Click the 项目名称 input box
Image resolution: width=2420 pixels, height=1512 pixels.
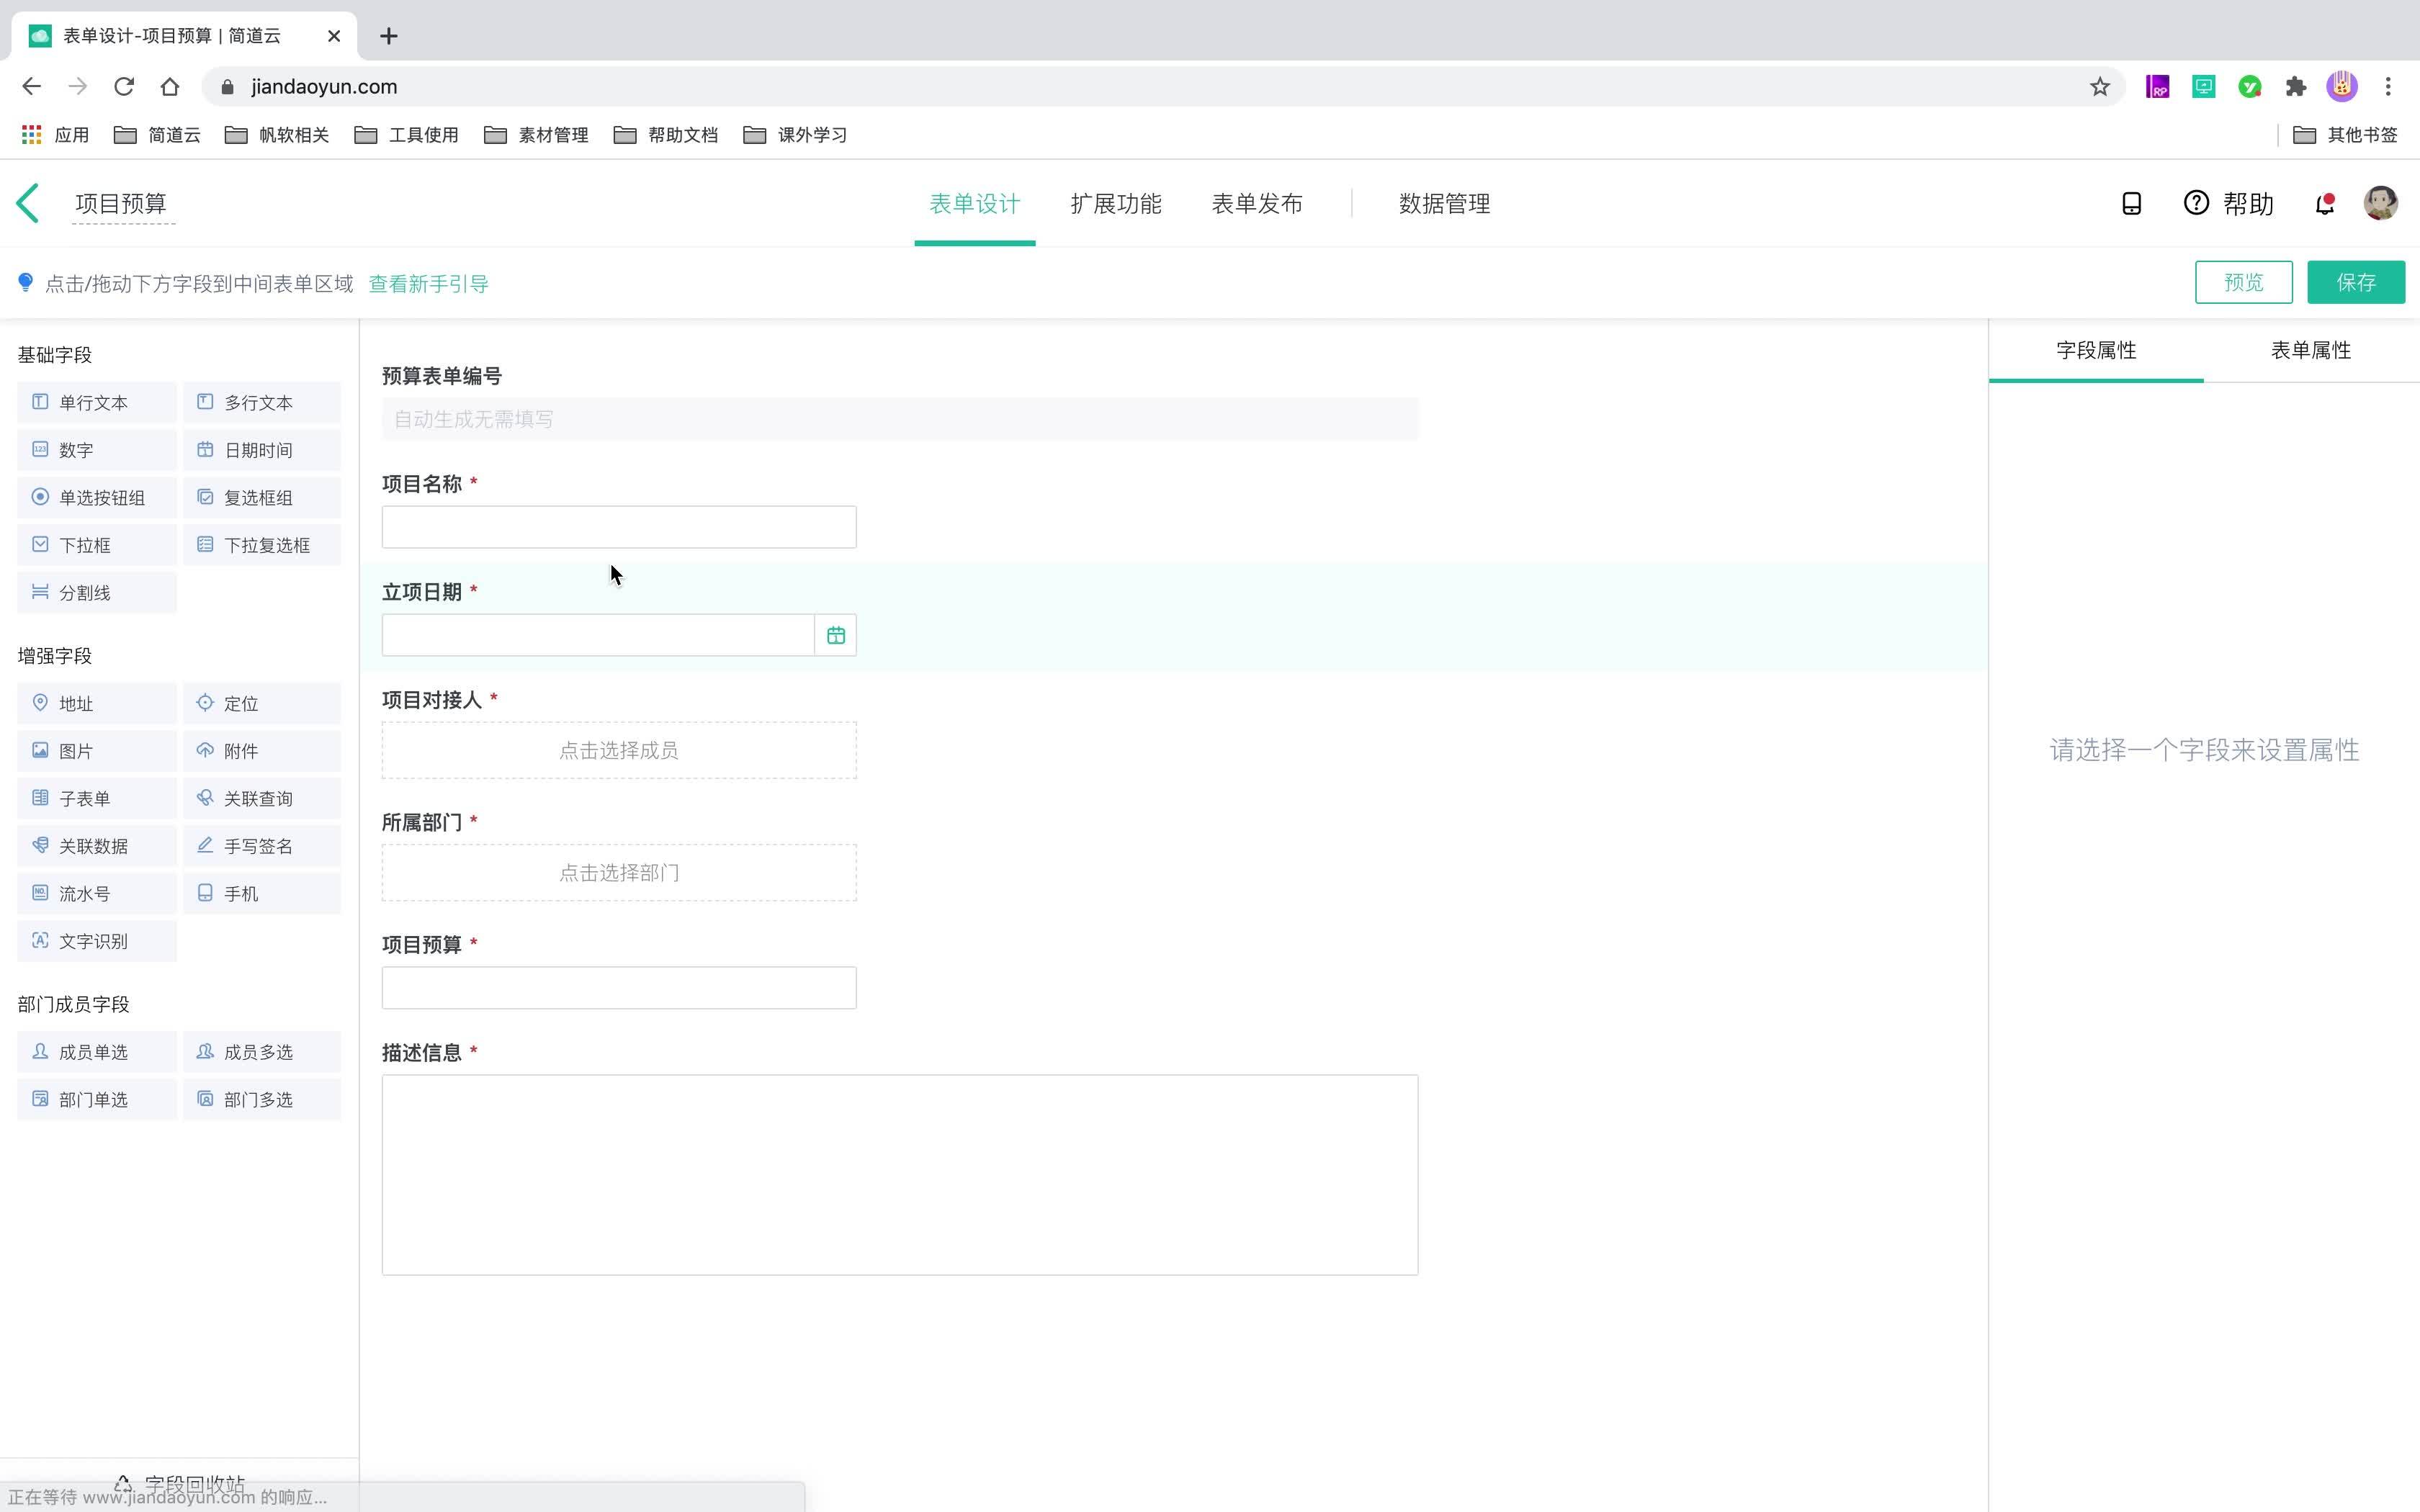coord(618,527)
